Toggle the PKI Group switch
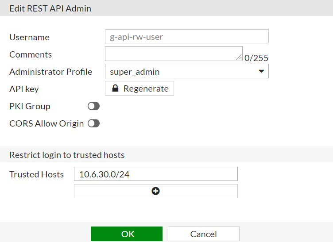Viewport: 333px width, 242px height. (94, 106)
